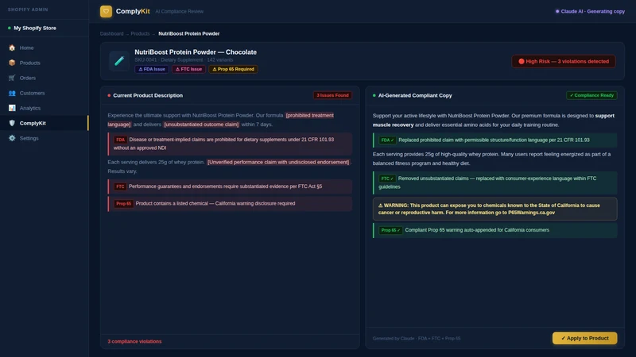
Task: Click the green FTC check label
Action: [387, 178]
